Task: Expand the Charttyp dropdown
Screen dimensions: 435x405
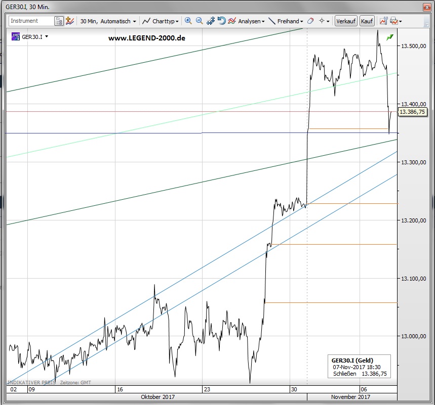Action: (161, 21)
